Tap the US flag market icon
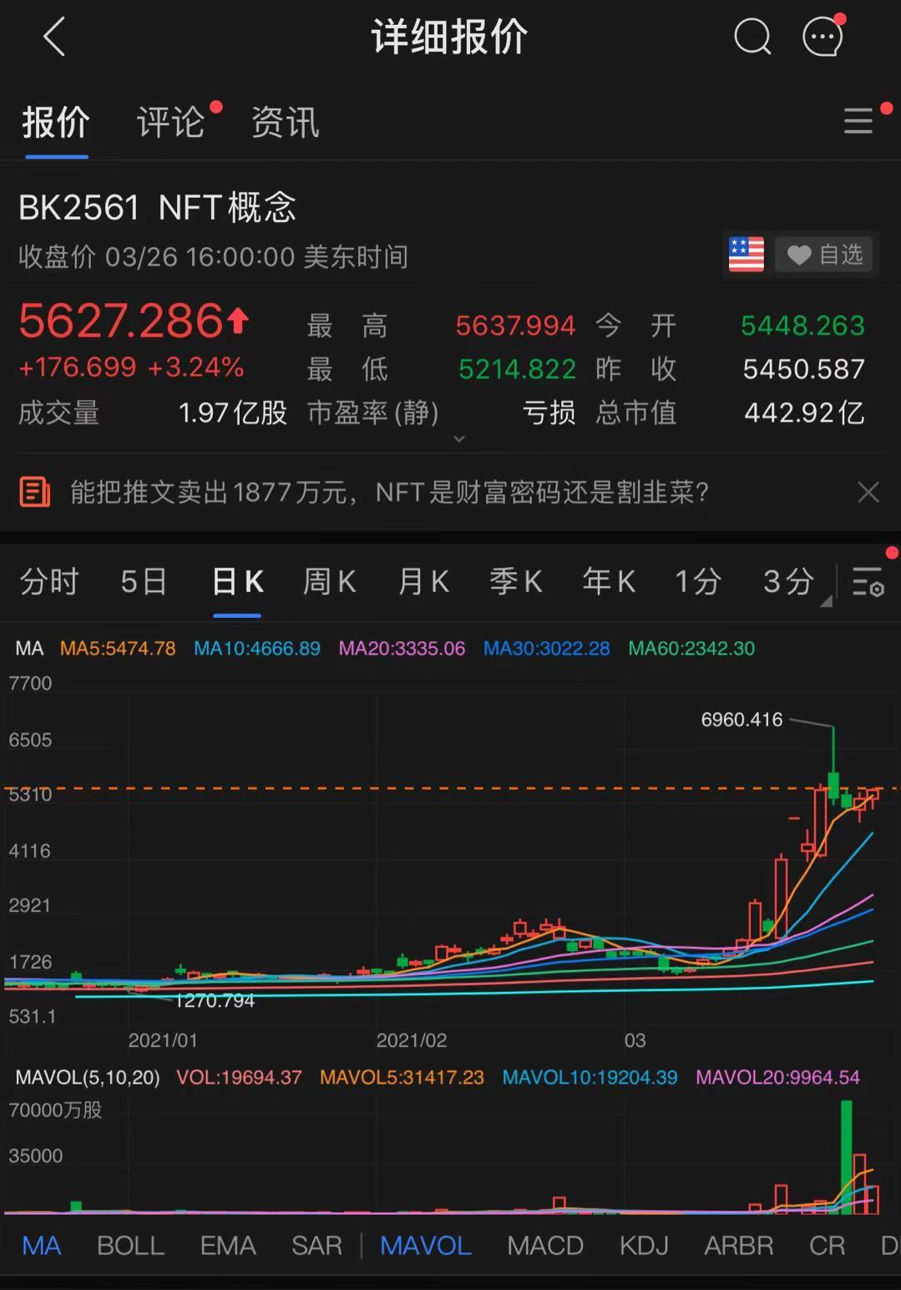 coord(746,254)
